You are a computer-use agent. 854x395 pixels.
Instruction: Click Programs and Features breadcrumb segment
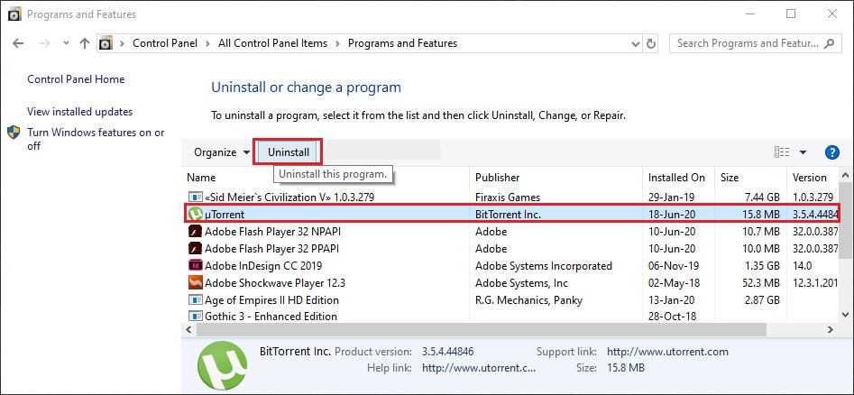click(x=402, y=43)
